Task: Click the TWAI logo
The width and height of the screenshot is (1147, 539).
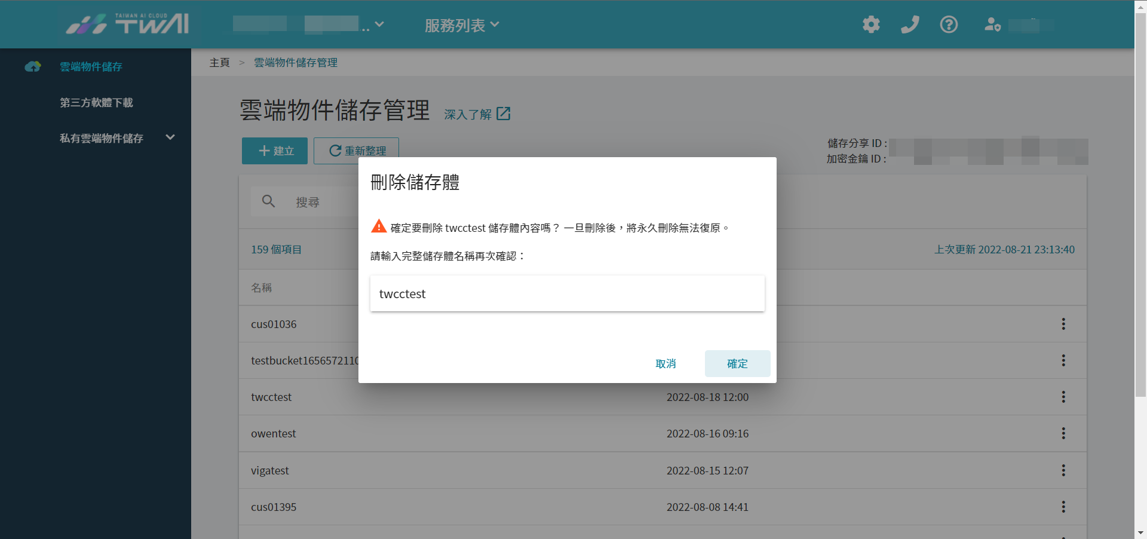Action: pyautogui.click(x=127, y=24)
